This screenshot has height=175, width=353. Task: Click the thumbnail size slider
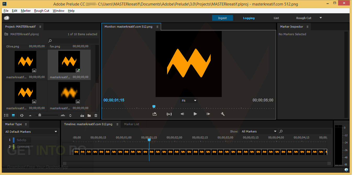40,115
